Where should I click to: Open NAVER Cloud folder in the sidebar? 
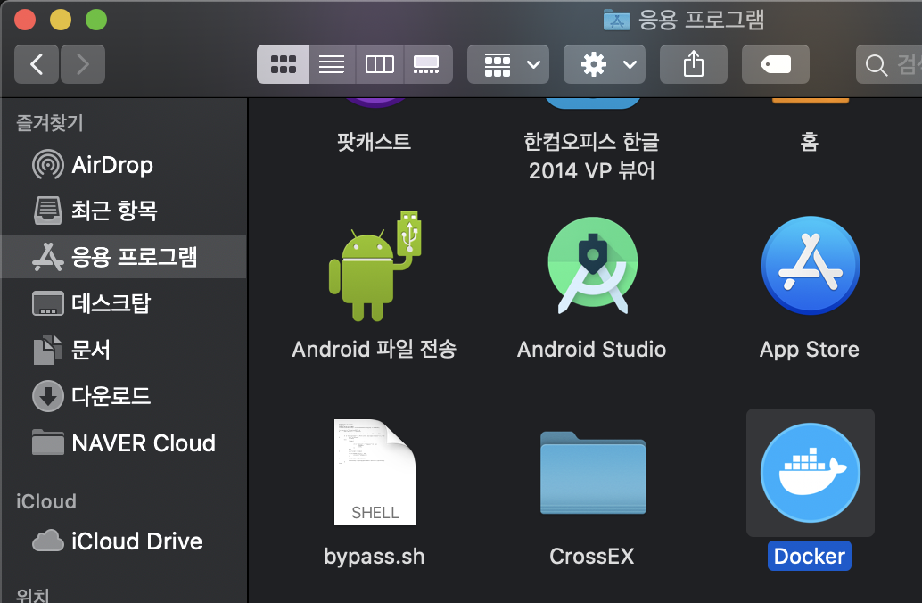coord(123,442)
